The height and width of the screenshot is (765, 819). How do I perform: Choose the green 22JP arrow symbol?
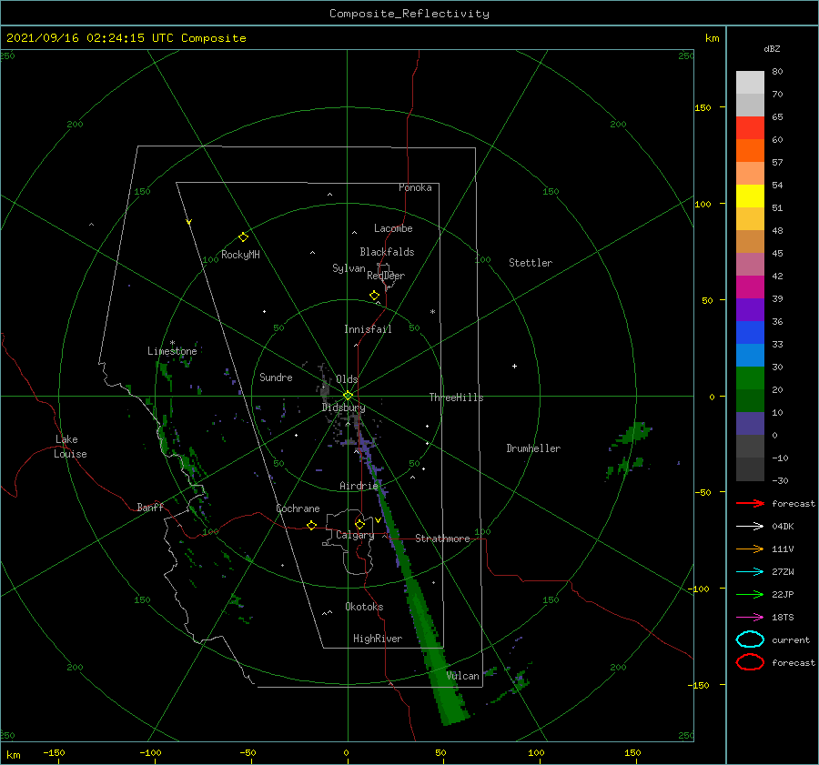click(x=750, y=594)
